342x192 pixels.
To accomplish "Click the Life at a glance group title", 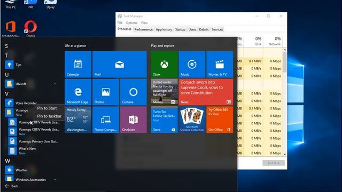I will click(x=75, y=46).
